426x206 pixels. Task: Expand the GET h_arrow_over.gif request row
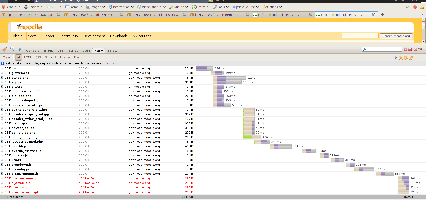[x=2, y=178]
